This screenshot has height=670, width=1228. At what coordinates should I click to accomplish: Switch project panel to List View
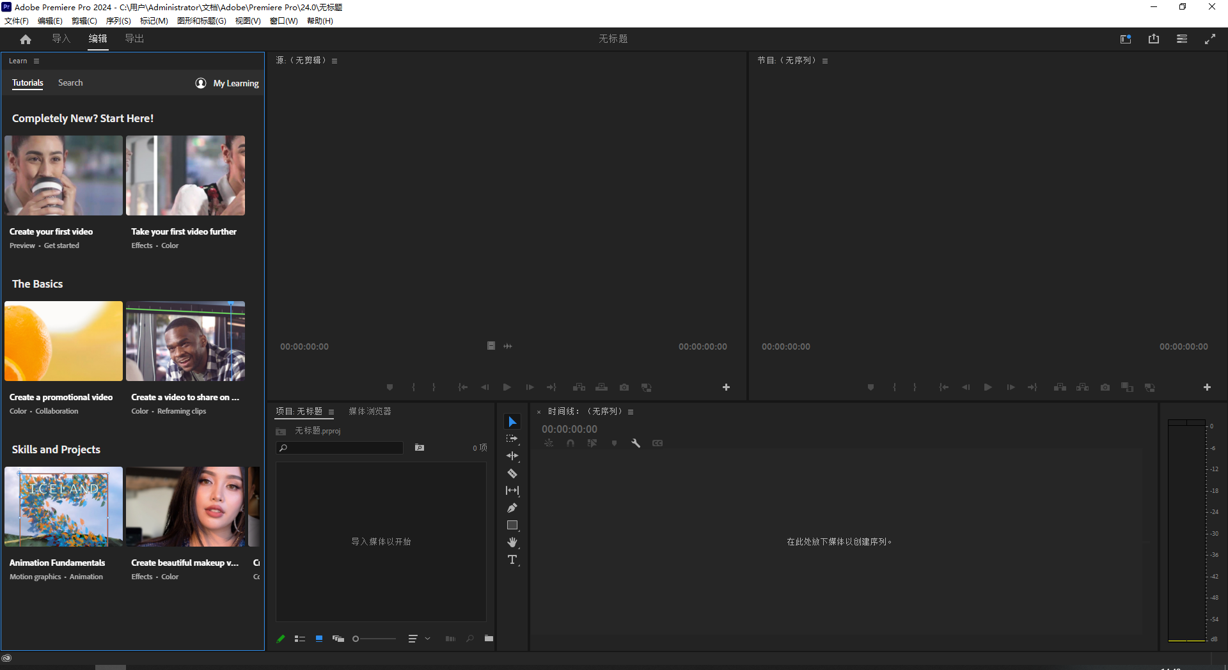(300, 638)
